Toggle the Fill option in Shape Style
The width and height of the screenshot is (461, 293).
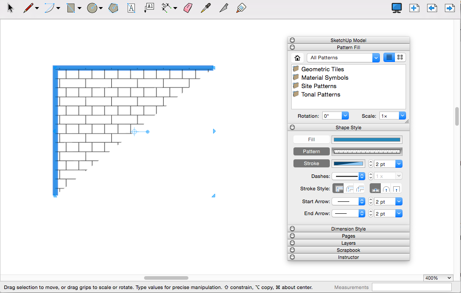[311, 139]
